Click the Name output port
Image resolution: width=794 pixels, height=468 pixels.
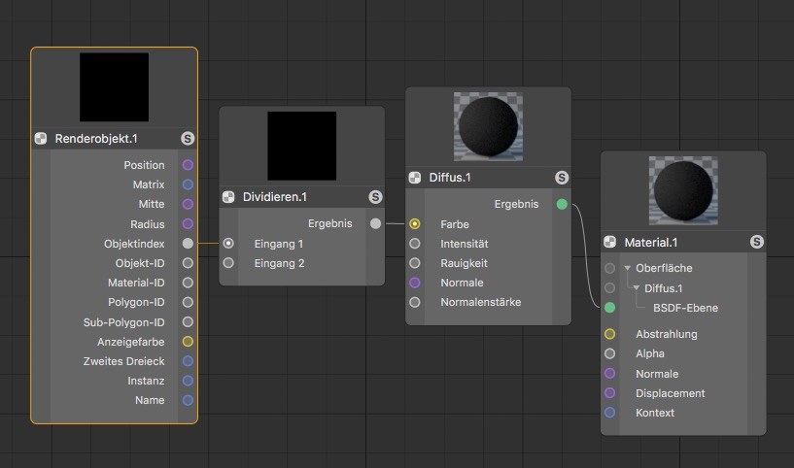pyautogui.click(x=188, y=400)
